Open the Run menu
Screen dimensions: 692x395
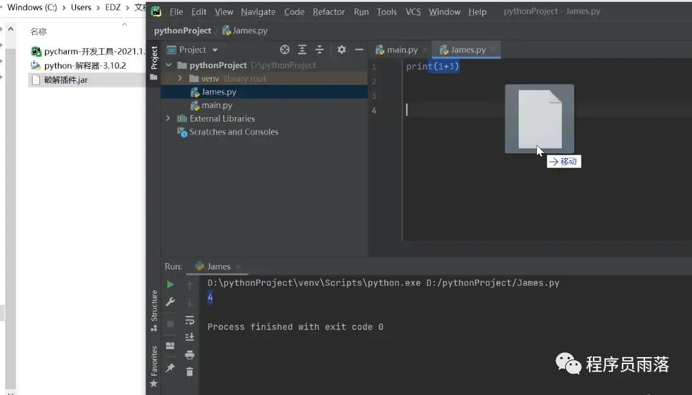coord(361,12)
